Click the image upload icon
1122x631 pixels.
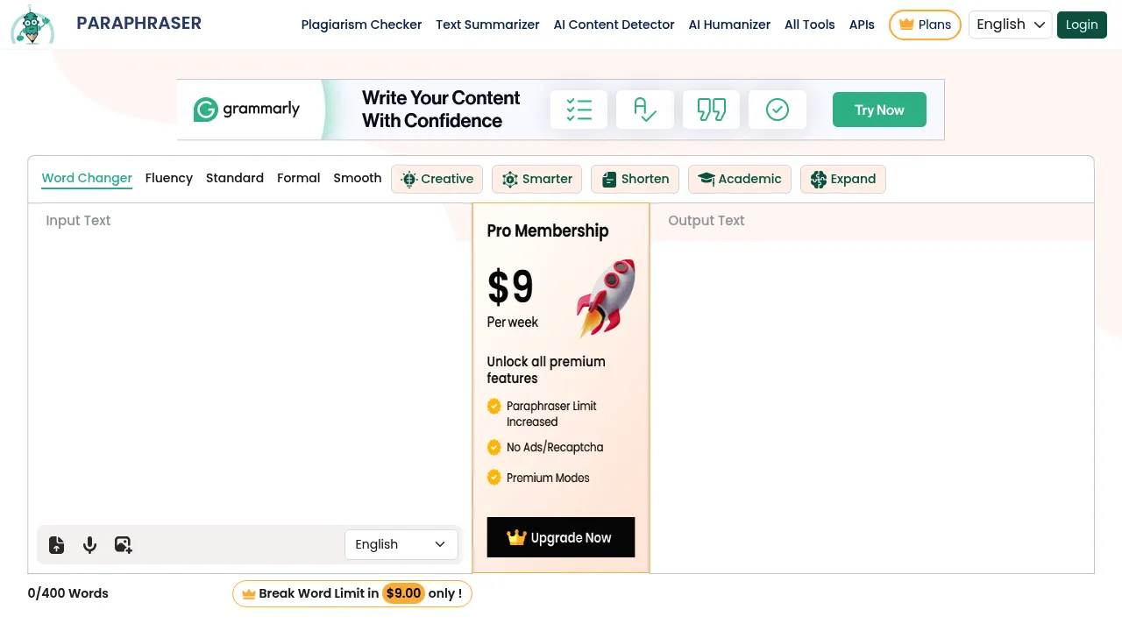point(123,544)
